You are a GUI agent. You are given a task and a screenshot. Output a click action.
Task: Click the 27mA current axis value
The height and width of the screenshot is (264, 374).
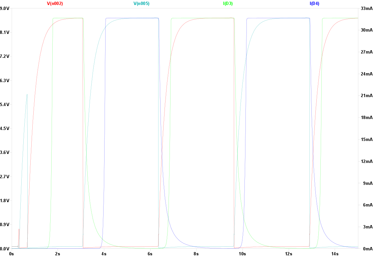367,52
